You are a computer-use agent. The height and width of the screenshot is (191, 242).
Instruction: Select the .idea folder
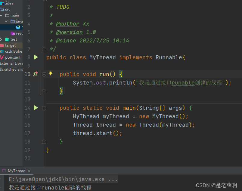point(9,3)
